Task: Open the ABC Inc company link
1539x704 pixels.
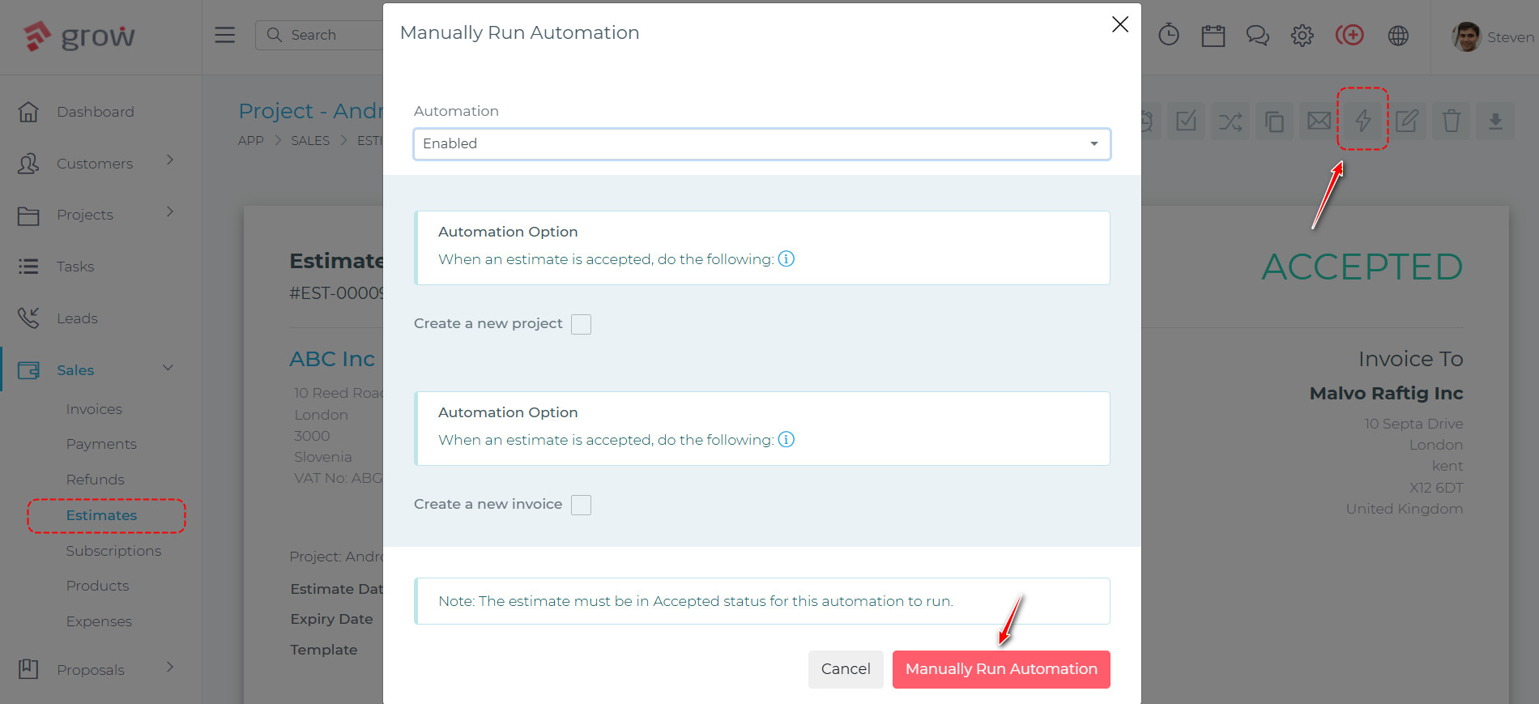Action: (x=332, y=358)
